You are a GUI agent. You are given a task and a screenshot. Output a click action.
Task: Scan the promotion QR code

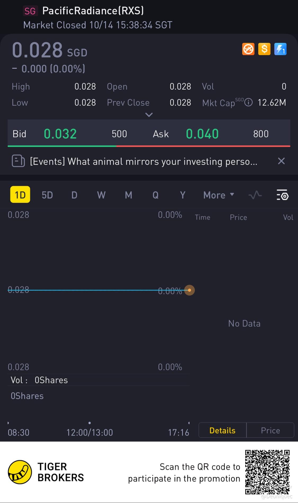267,472
